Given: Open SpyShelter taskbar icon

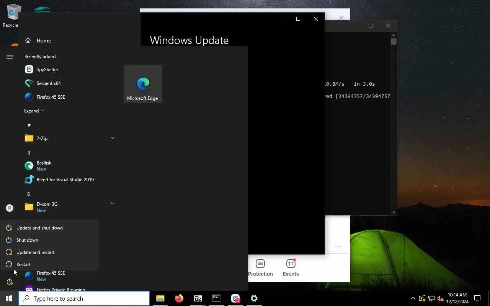Looking at the screenshot, I should 235,298.
